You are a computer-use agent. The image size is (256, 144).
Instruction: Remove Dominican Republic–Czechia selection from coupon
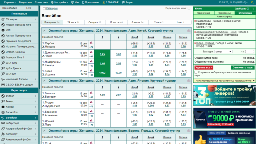tap(195, 32)
